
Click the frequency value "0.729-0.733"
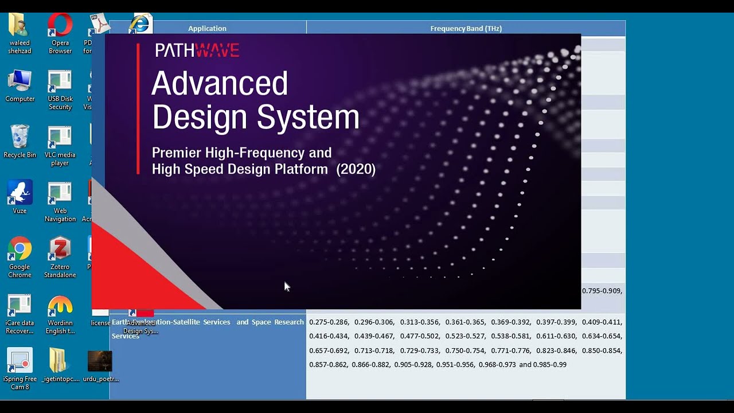click(420, 350)
